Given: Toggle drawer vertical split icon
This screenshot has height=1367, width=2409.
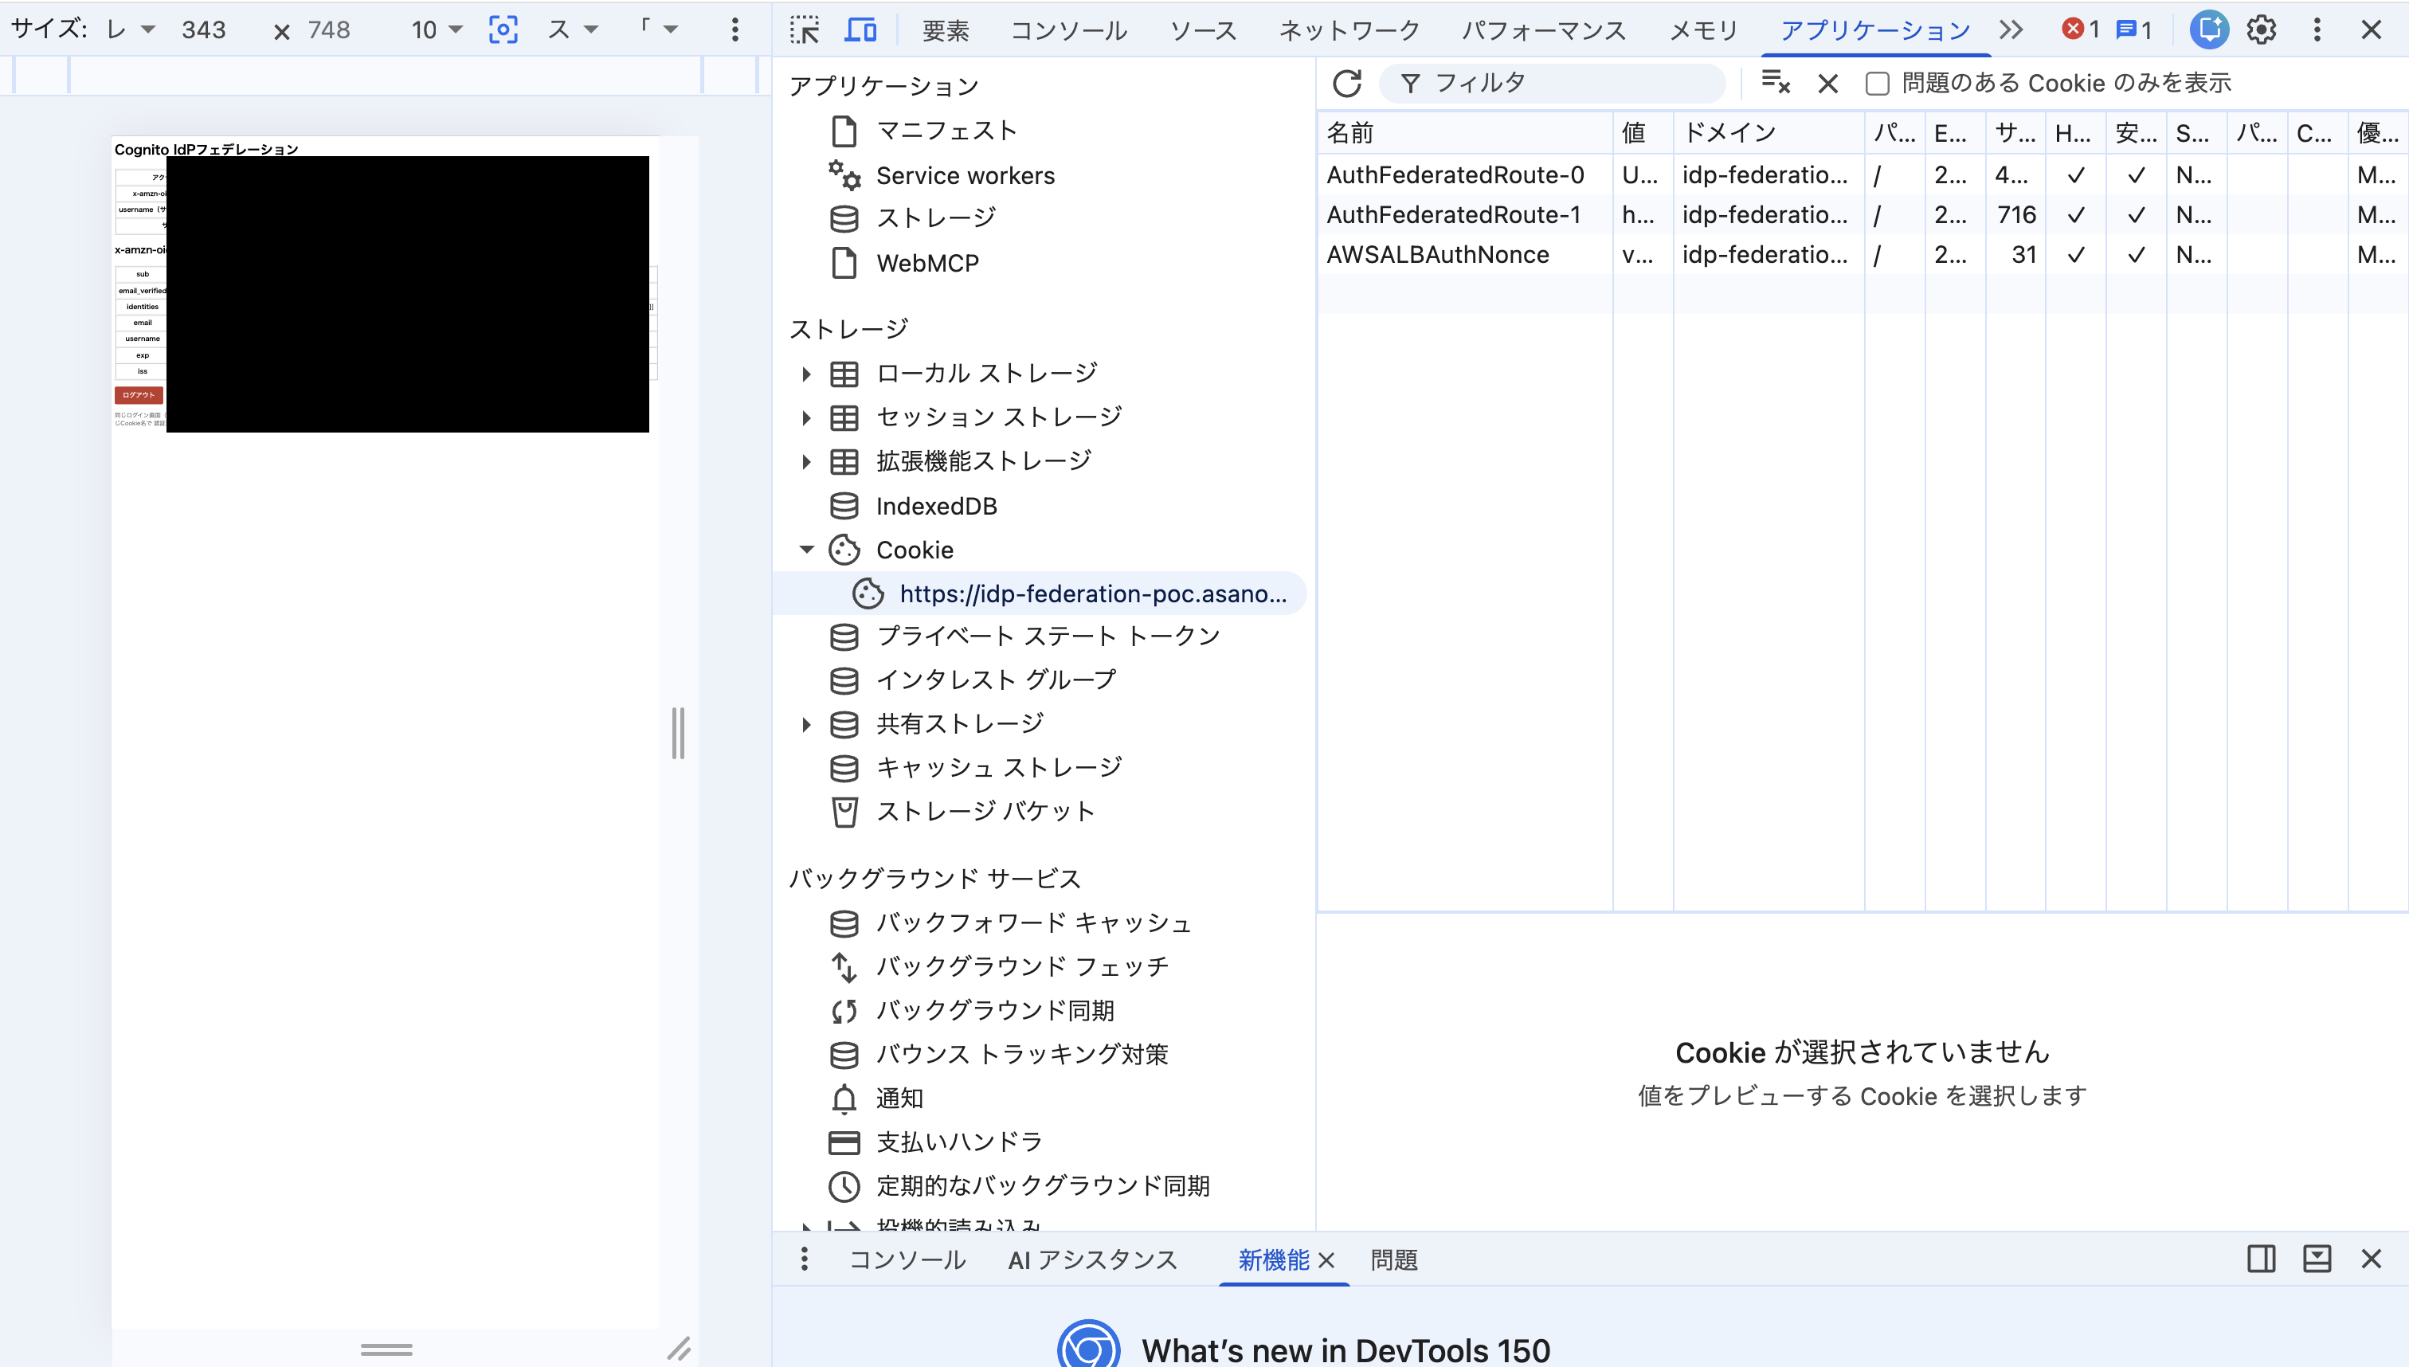Looking at the screenshot, I should [x=2261, y=1259].
